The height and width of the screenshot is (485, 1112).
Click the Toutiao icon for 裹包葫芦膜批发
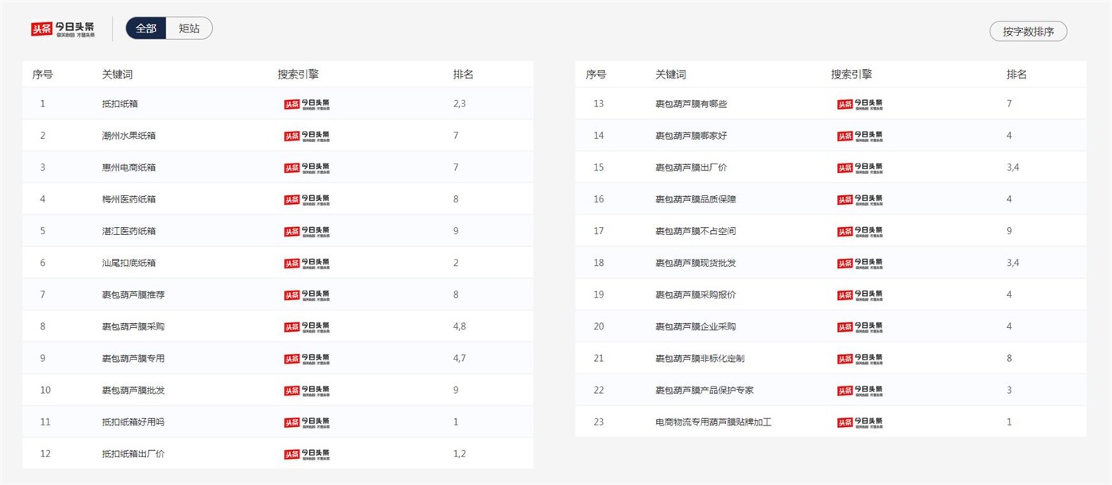point(307,391)
